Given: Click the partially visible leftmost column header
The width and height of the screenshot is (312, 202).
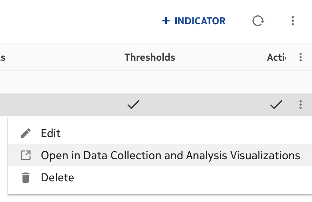Looking at the screenshot, I should click(2, 57).
